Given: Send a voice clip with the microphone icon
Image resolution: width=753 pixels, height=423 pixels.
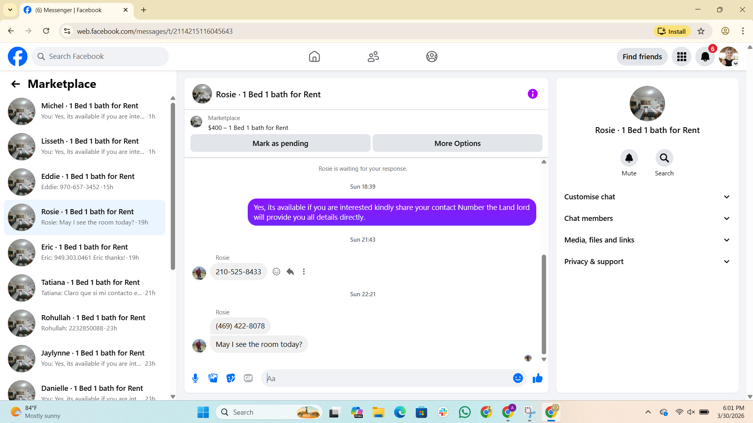Looking at the screenshot, I should point(195,378).
